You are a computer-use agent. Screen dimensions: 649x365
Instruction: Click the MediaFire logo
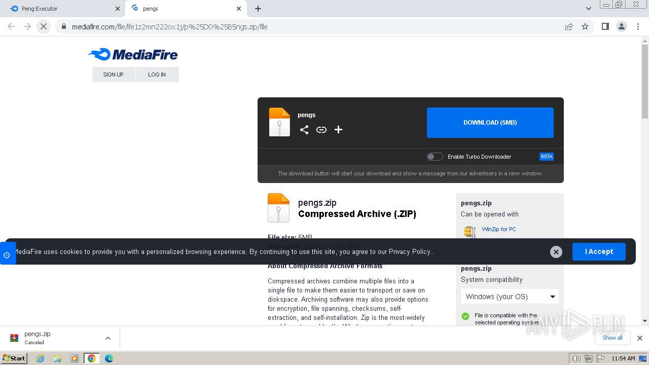[133, 54]
